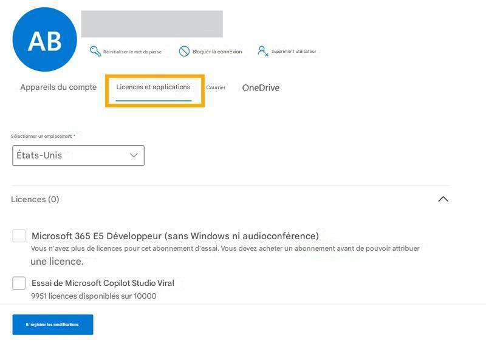The width and height of the screenshot is (486, 343).
Task: Go to the OneDrive tab
Action: pyautogui.click(x=261, y=88)
